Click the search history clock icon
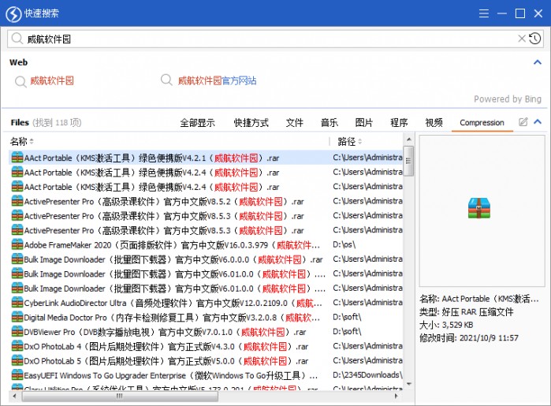The image size is (551, 406). [534, 39]
